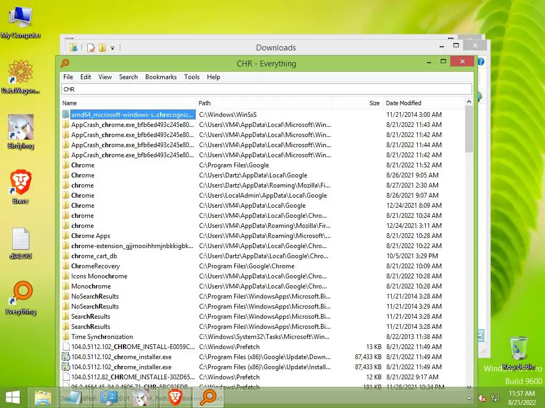Click file icon of 104.0.5112.82_CHROME_INSTALLE row
Screen dimensions: 545x408
65,377
